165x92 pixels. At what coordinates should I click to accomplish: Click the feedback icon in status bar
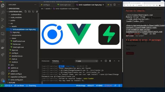pos(115,86)
